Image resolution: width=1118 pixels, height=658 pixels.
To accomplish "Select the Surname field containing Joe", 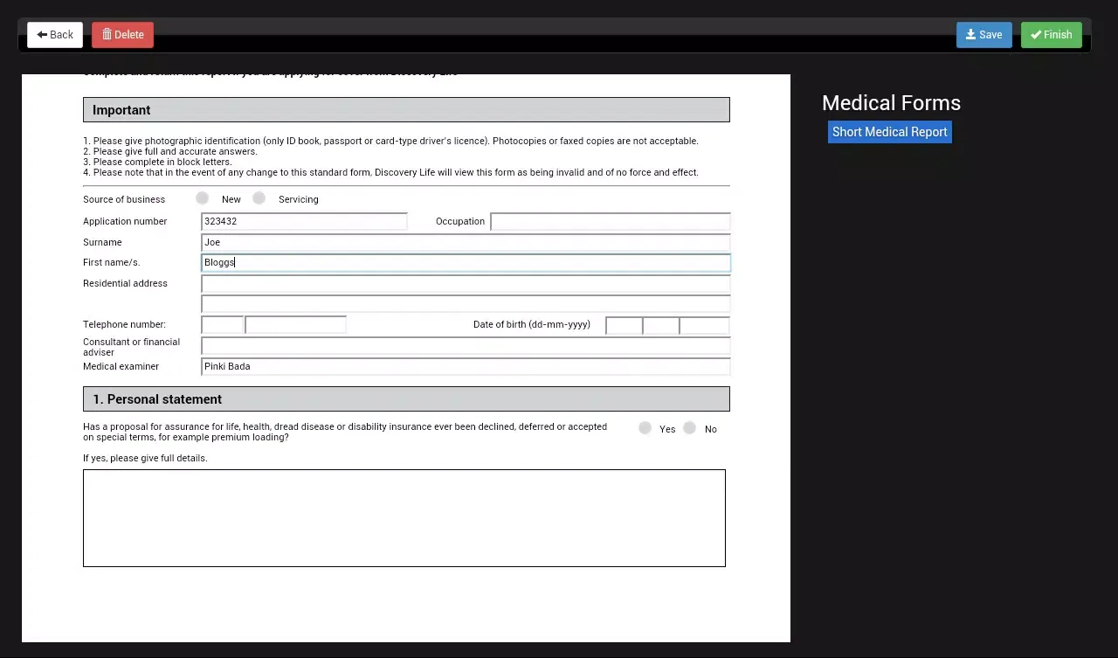I will click(466, 241).
